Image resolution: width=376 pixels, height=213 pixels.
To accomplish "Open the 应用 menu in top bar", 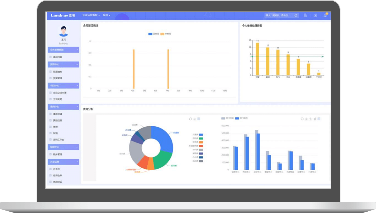I will coord(106,16).
